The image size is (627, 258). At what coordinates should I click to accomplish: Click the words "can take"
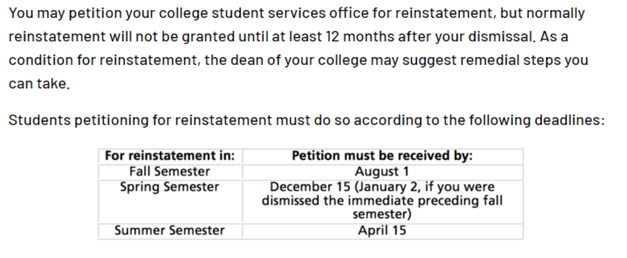point(38,84)
